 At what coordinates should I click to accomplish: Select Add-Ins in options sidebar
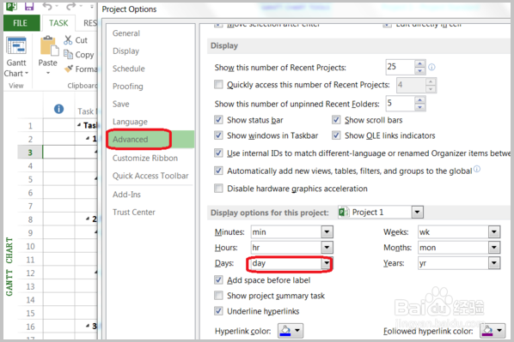[x=126, y=195]
